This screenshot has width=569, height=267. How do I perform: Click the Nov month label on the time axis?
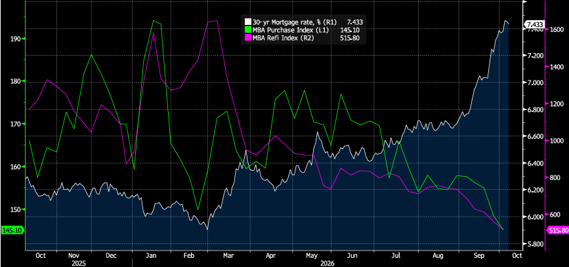[74, 256]
